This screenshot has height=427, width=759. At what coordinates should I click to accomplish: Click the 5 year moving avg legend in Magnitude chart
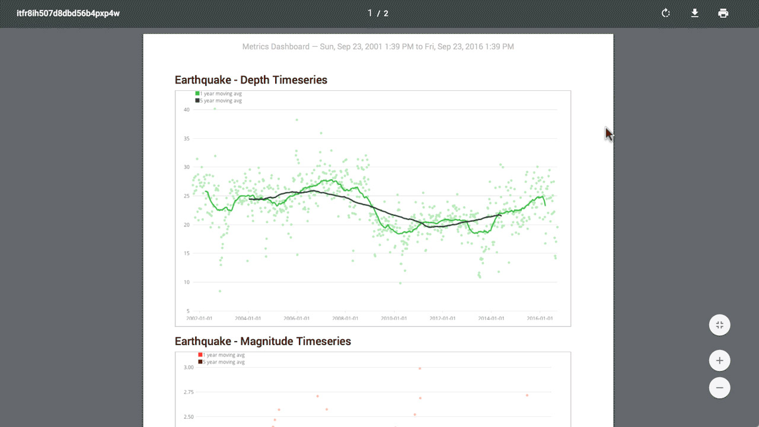click(x=221, y=362)
